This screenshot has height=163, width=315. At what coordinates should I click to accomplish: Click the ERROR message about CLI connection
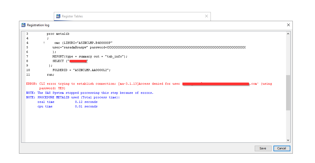[x=80, y=84]
